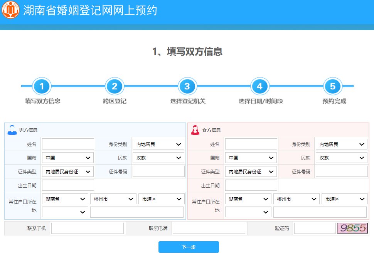Open the male 身份类别 dropdown
Image resolution: width=374 pixels, height=257 pixels.
pyautogui.click(x=158, y=144)
